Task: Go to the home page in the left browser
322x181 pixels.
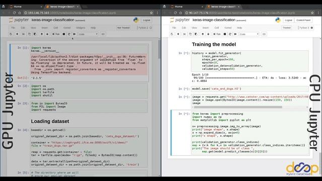Action: point(20,13)
